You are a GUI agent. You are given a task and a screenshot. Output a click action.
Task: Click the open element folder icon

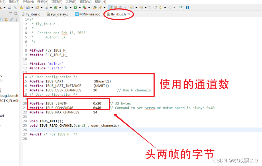point(95,7)
